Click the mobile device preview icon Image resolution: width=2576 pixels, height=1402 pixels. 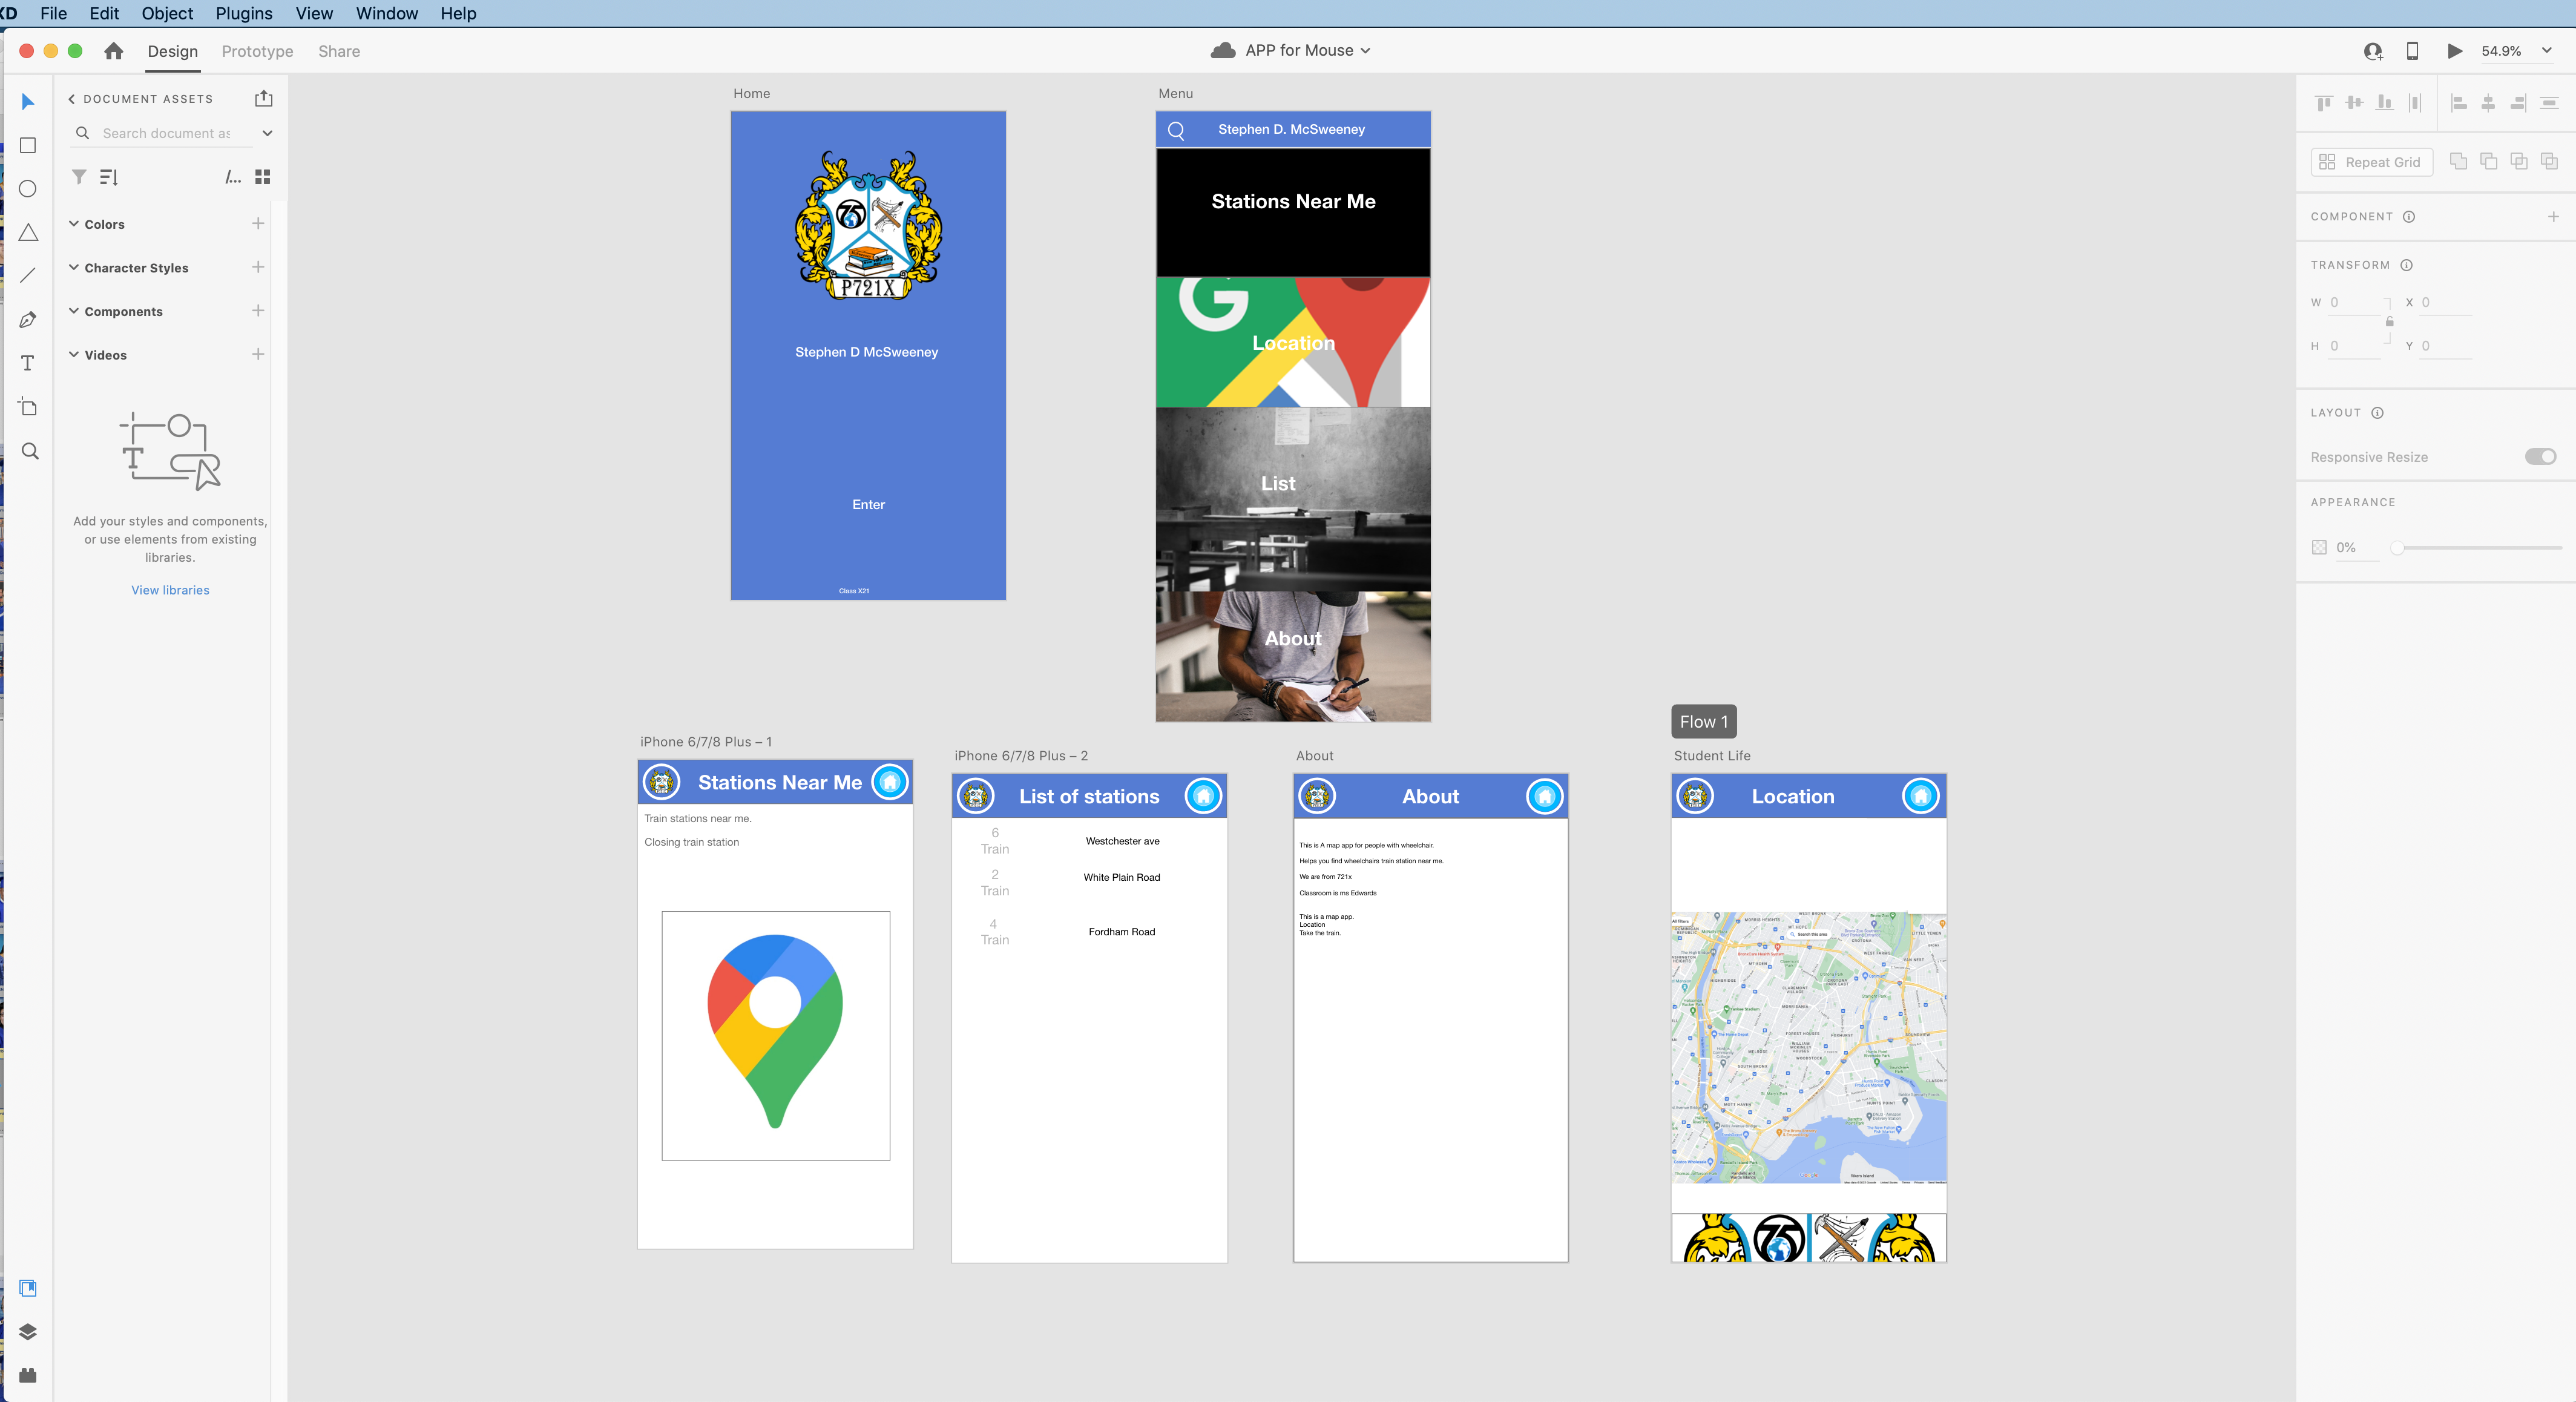click(2412, 51)
